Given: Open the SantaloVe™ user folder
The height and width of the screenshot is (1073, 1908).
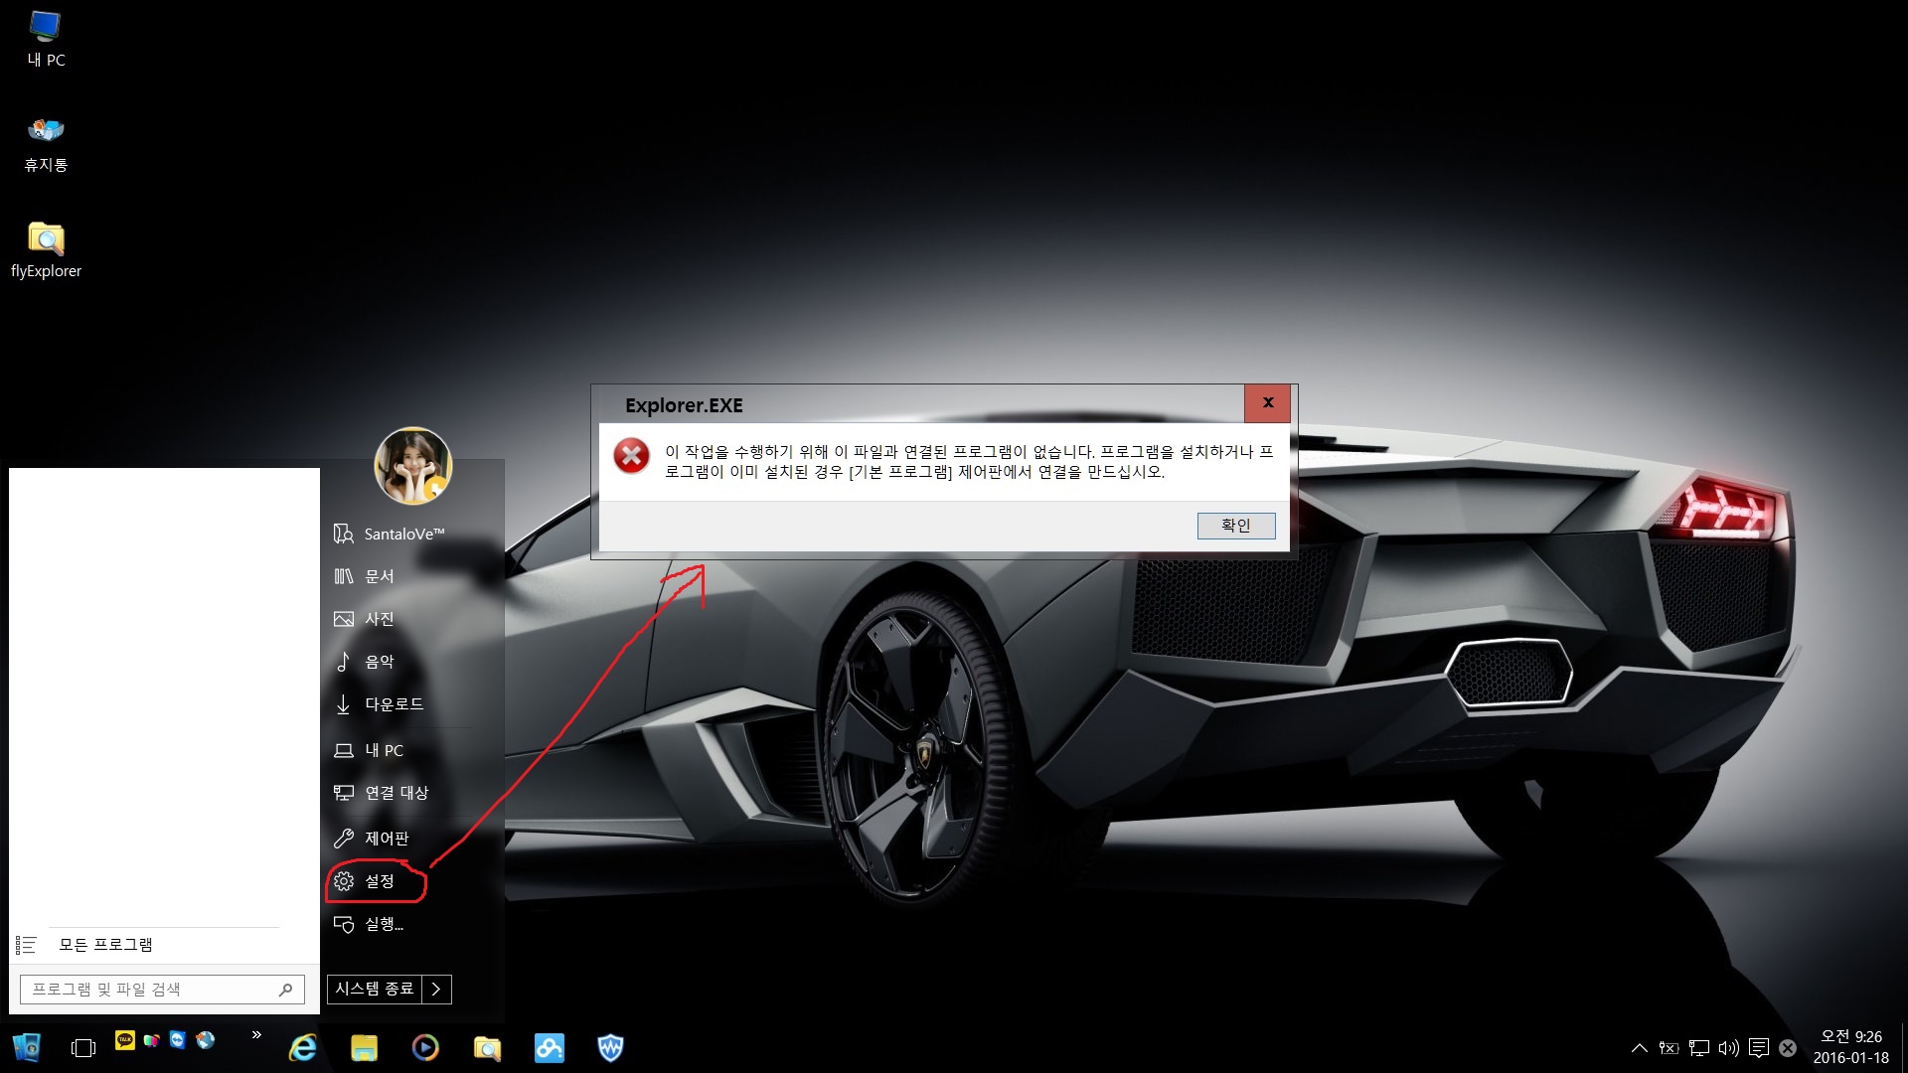Looking at the screenshot, I should point(390,534).
